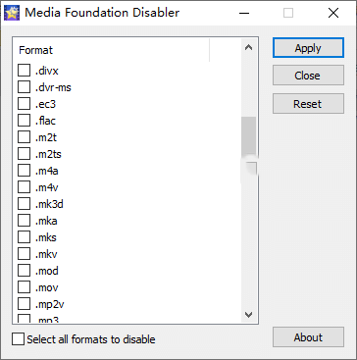
Task: Tick the .mkv format checkbox
Action: 24,254
